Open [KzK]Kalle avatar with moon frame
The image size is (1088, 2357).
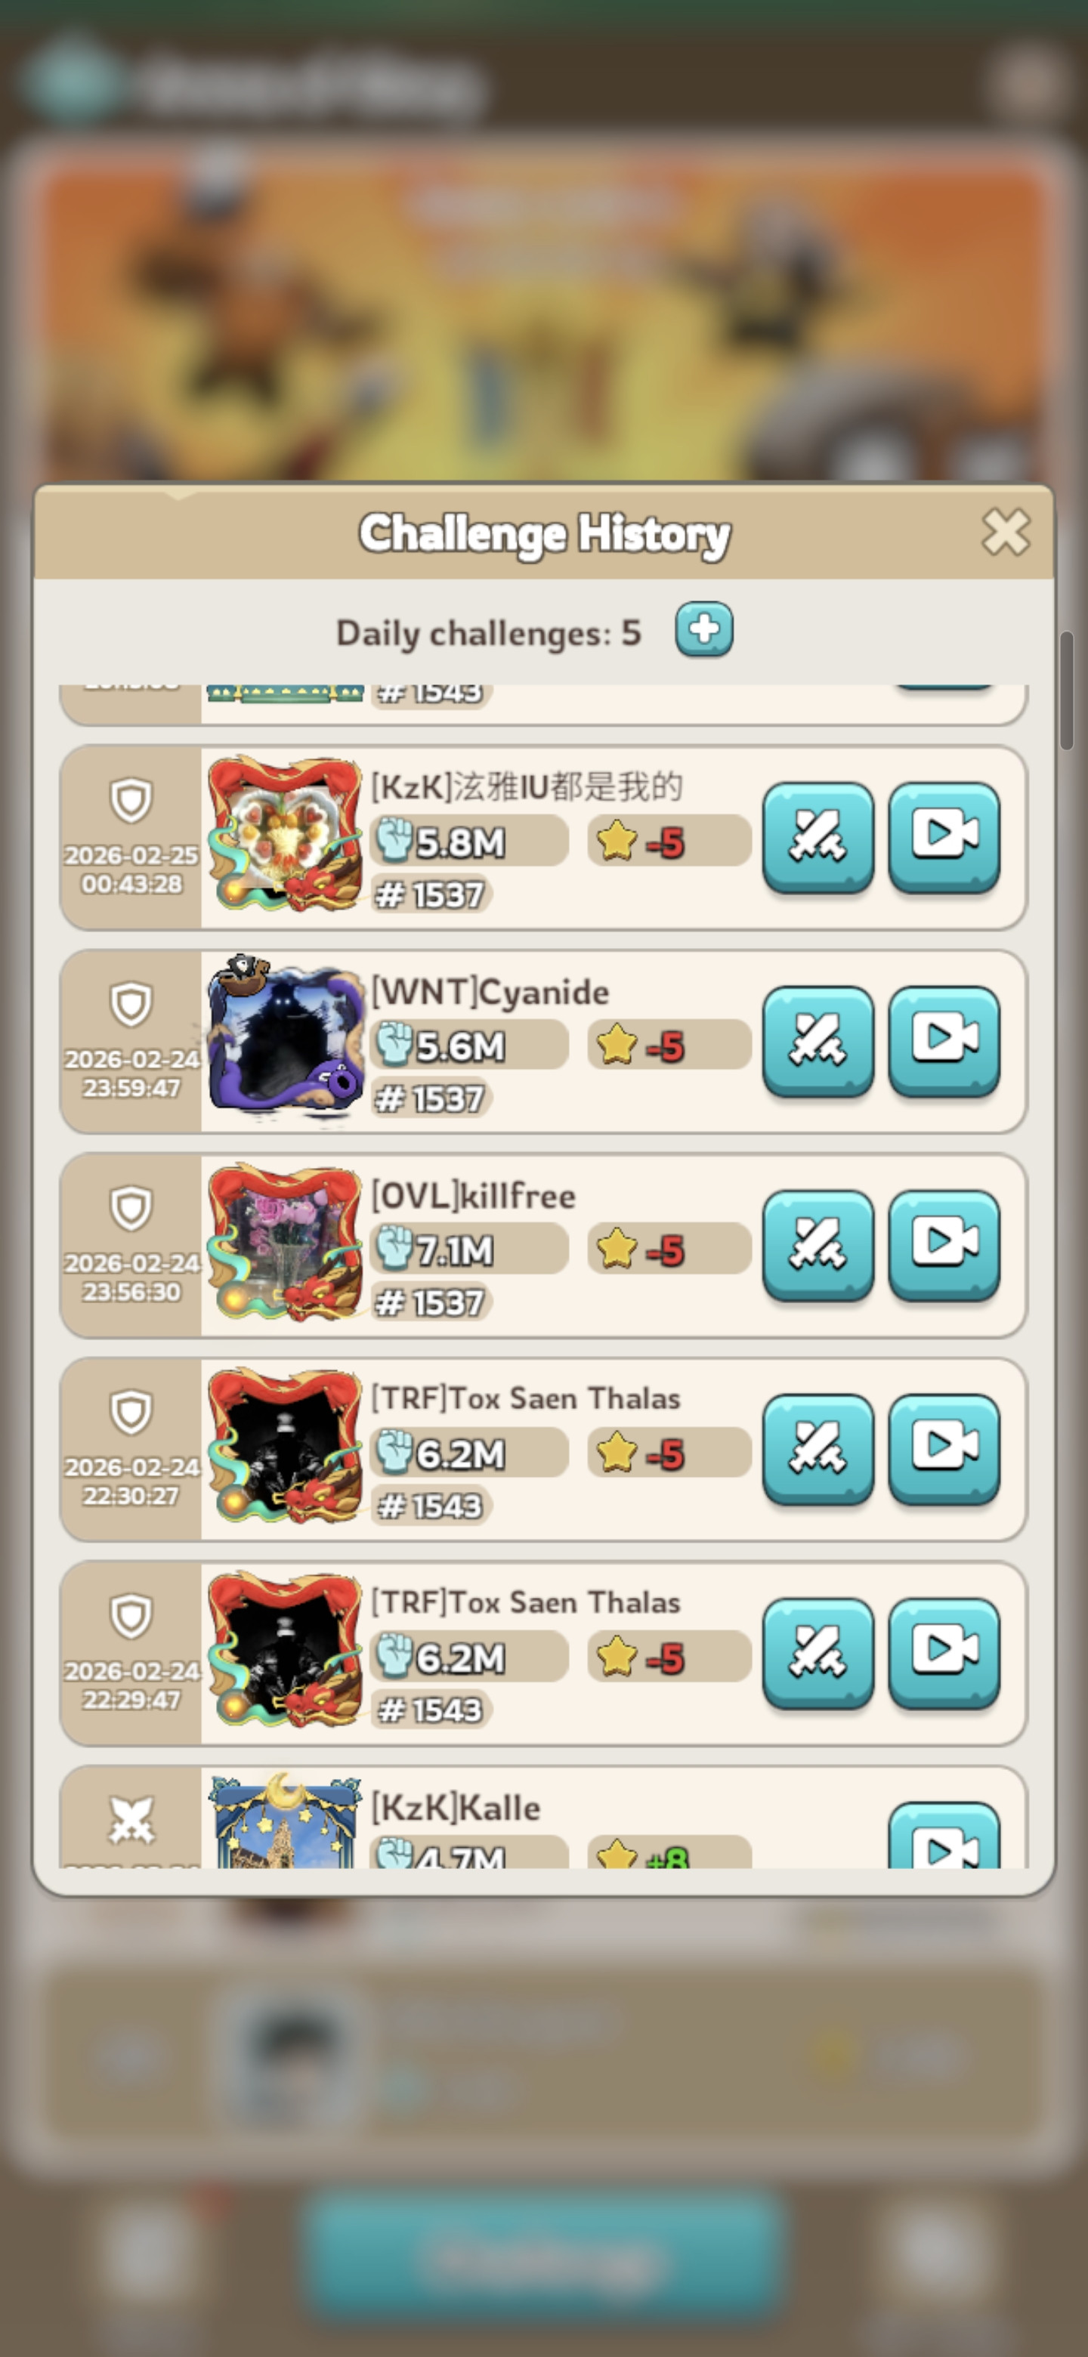pos(285,1821)
